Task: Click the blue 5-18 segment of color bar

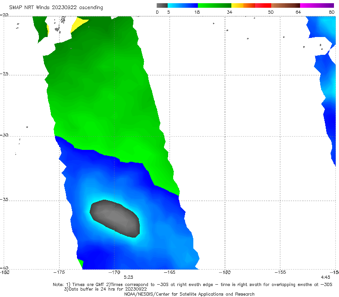Action: pyautogui.click(x=183, y=5)
